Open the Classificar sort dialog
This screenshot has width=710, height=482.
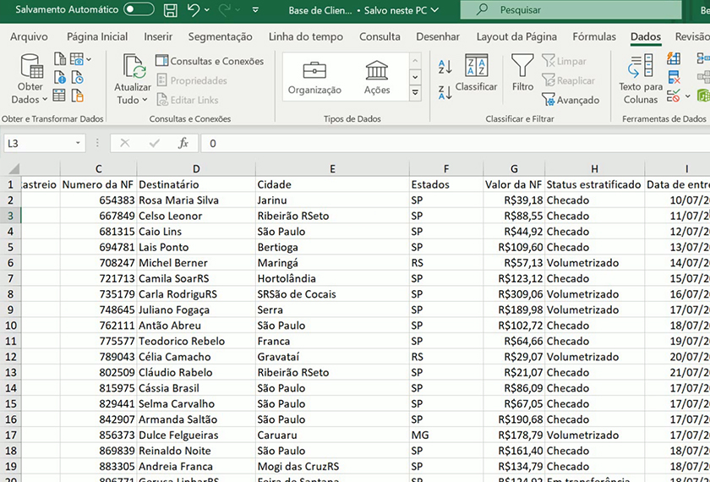(x=476, y=73)
